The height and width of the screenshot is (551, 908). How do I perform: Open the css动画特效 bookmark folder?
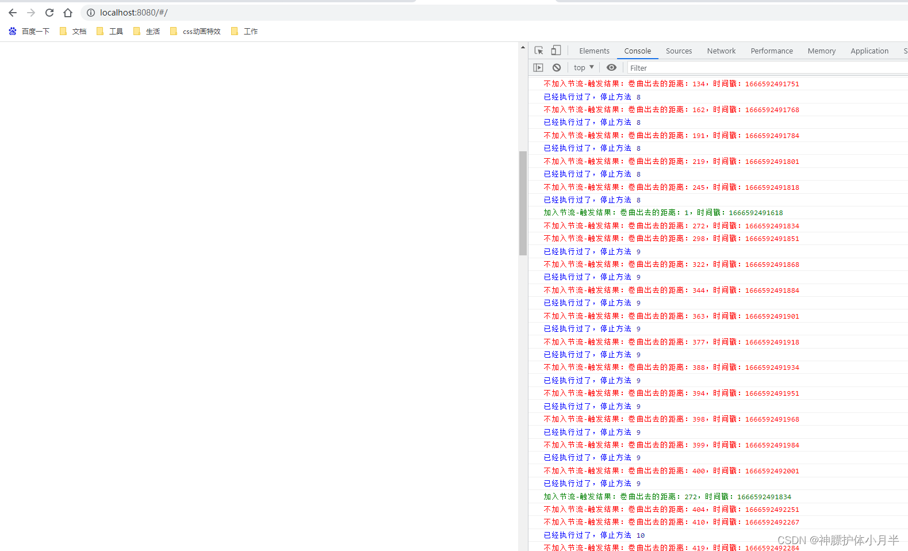click(x=196, y=31)
